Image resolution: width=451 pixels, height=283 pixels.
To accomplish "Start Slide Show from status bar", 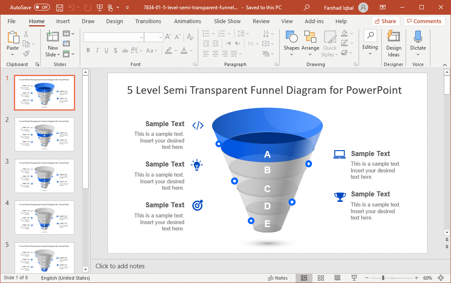I will [x=354, y=278].
